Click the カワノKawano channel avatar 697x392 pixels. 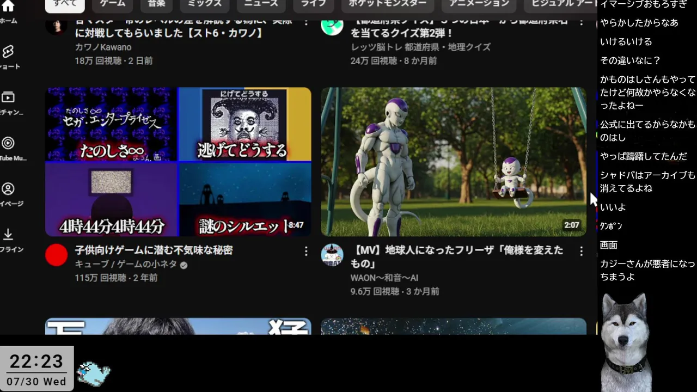click(x=57, y=25)
